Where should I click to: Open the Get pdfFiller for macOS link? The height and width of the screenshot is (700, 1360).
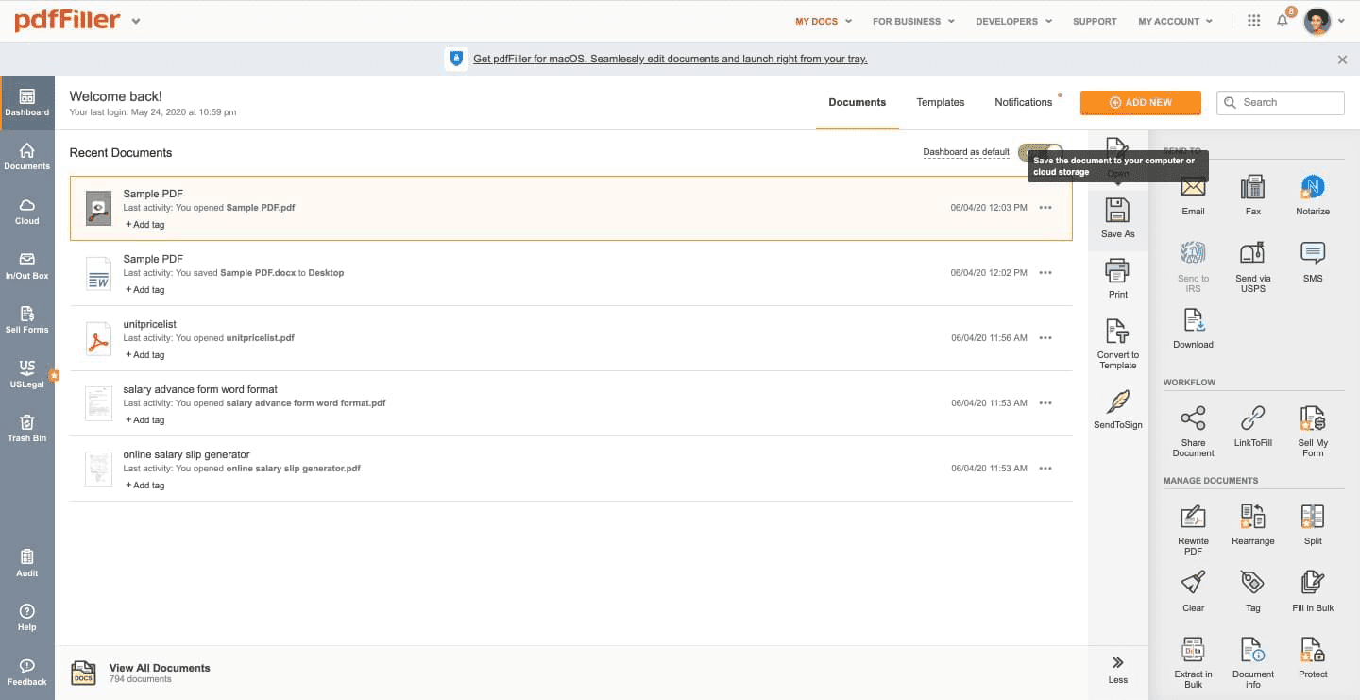[x=670, y=59]
